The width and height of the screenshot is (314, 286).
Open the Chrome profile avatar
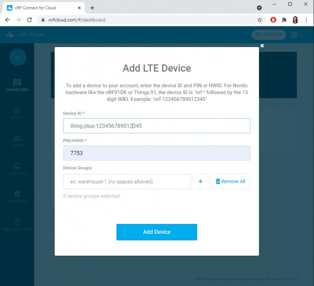(295, 20)
